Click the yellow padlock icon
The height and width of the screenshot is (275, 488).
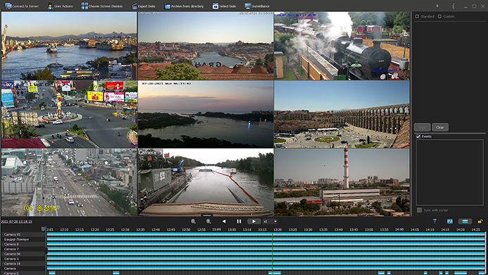click(480, 221)
